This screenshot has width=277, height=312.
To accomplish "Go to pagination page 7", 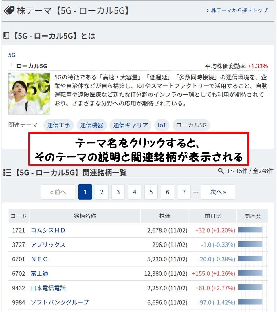I will 184,192.
